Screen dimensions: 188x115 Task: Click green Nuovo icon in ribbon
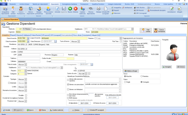70,10
